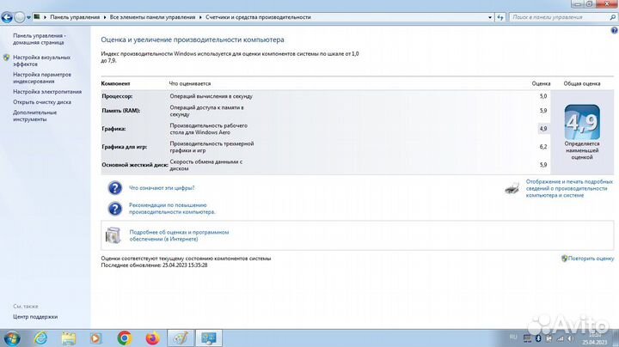The image size is (619, 347).
Task: Click the network signal tray icon
Action: coord(560,338)
